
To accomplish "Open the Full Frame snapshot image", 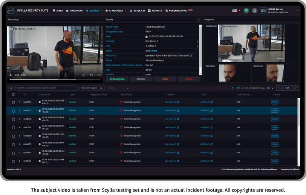I will [251, 43].
